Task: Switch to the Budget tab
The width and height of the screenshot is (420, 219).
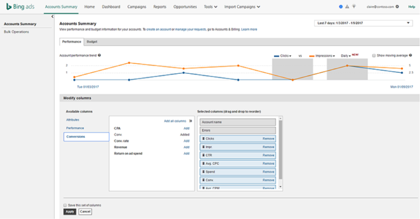Action: tap(92, 42)
